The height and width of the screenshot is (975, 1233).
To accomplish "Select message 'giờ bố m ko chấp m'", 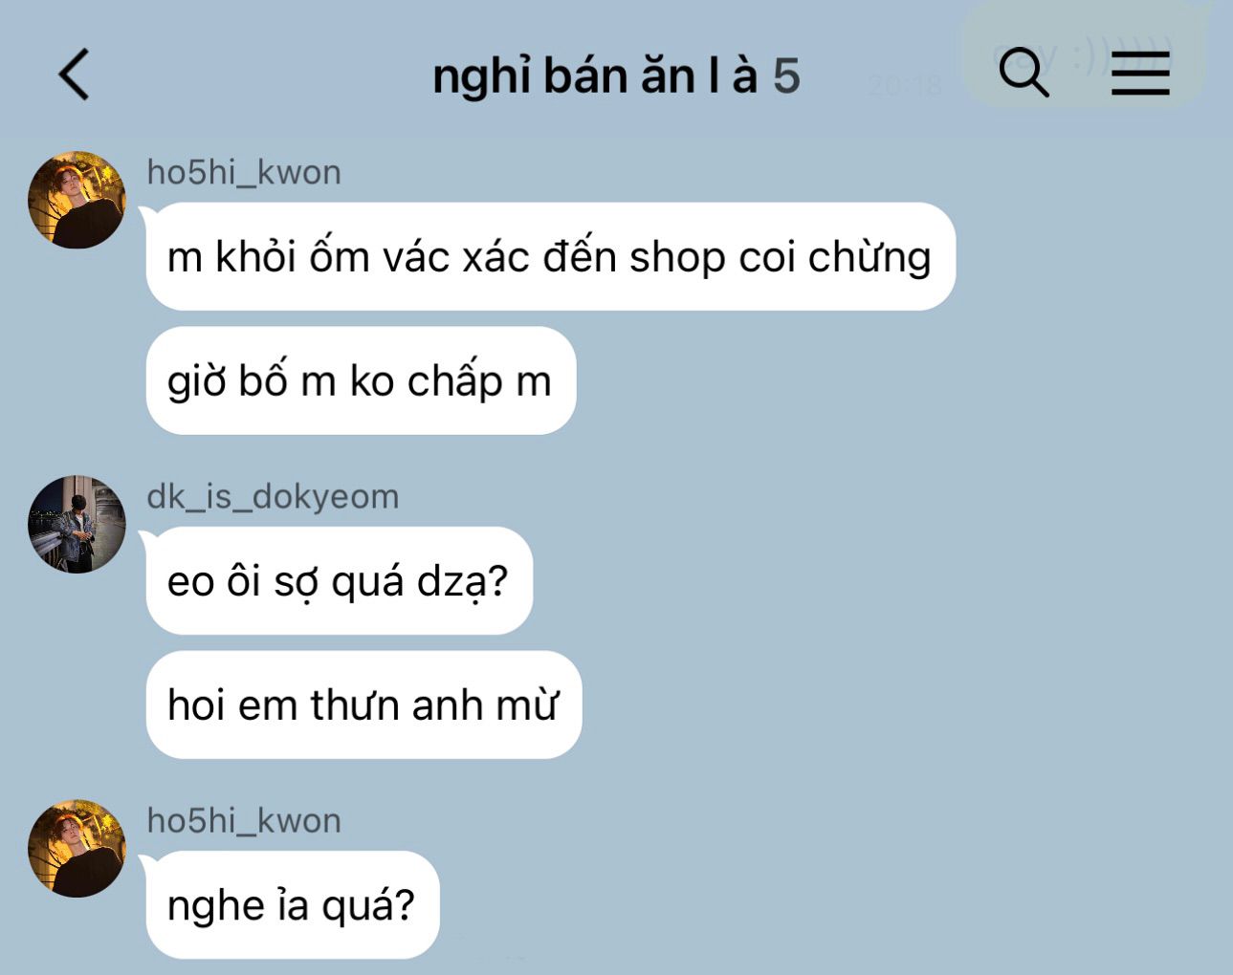I will (360, 380).
